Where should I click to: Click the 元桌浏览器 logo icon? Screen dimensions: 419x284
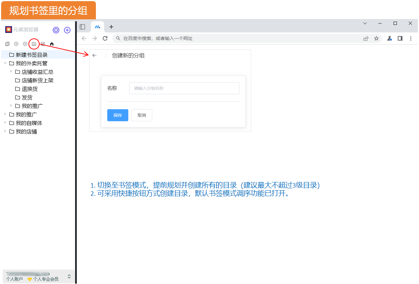[x=9, y=29]
